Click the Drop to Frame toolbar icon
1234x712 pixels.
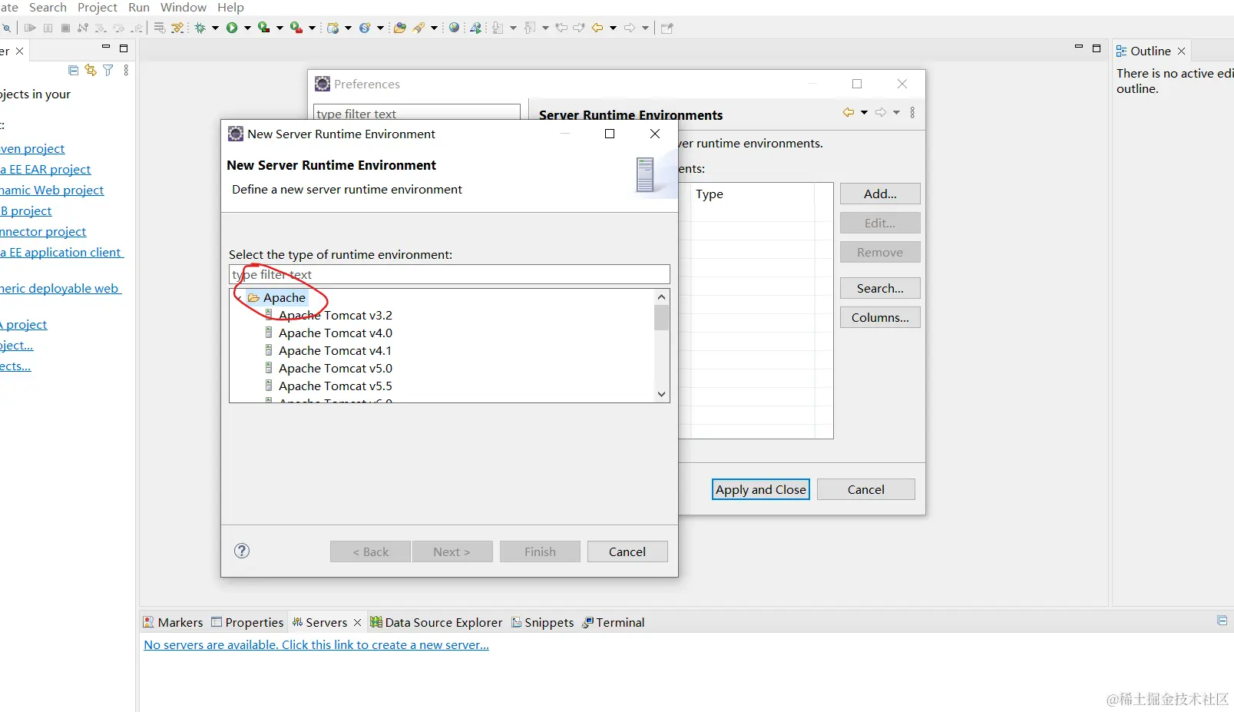[159, 28]
